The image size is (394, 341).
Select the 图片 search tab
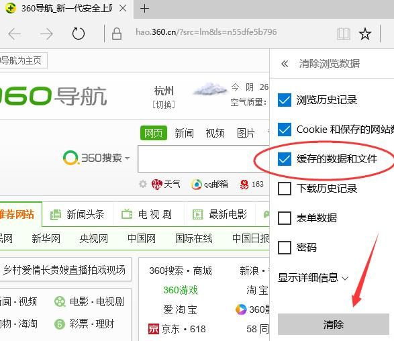click(x=246, y=133)
